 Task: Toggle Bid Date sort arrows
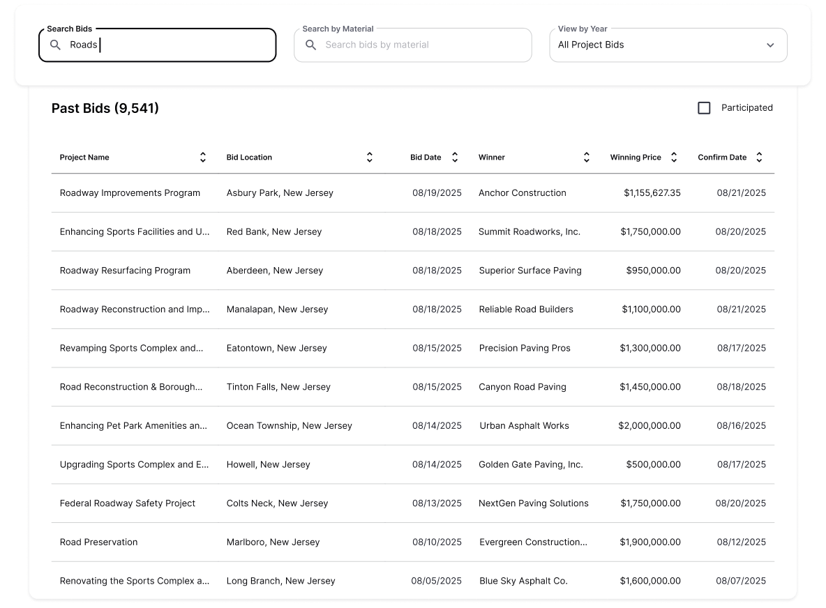(455, 158)
